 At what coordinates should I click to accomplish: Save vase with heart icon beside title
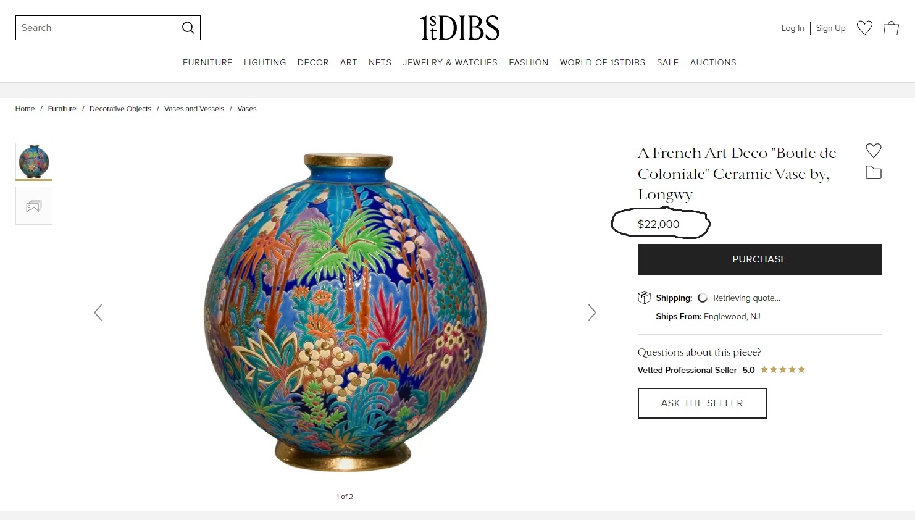[x=874, y=150]
